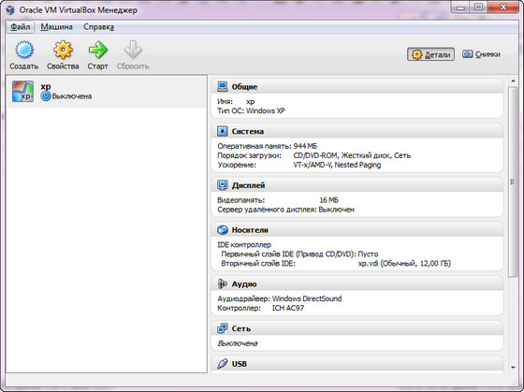Screen dimensions: 524x392
Task: Open the Файл menu
Action: coord(20,27)
